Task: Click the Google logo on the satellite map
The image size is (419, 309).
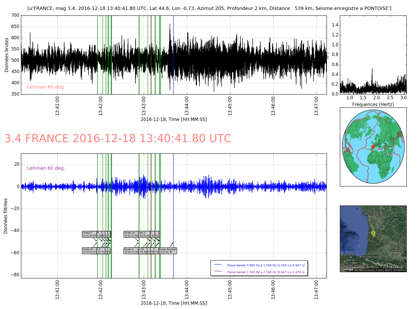Action: 347,269
